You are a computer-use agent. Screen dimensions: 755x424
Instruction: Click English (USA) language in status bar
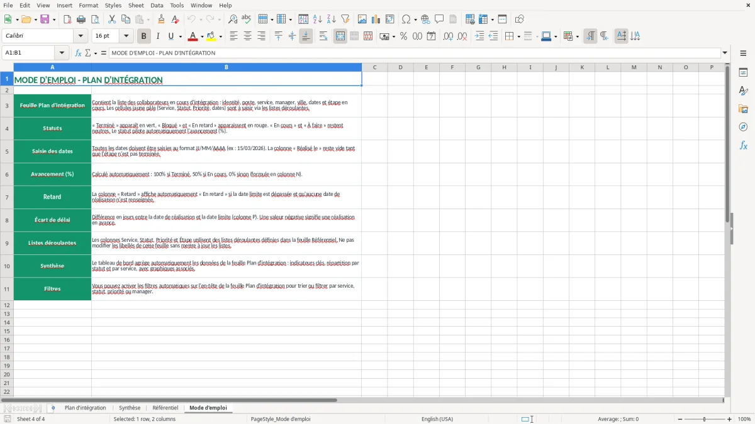437,419
